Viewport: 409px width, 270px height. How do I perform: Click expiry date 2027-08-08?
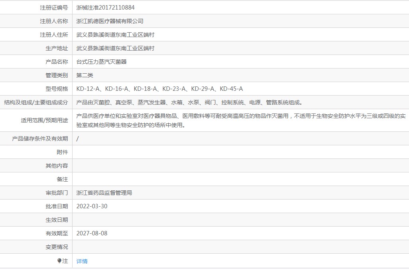coord(92,233)
